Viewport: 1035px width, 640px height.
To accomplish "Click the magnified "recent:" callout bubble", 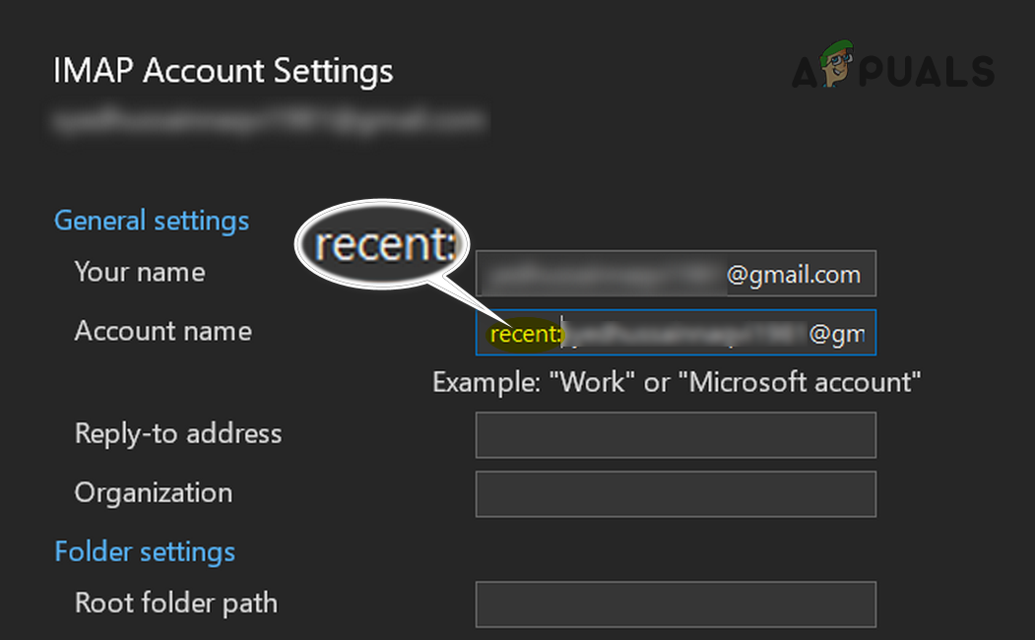I will pyautogui.click(x=382, y=245).
